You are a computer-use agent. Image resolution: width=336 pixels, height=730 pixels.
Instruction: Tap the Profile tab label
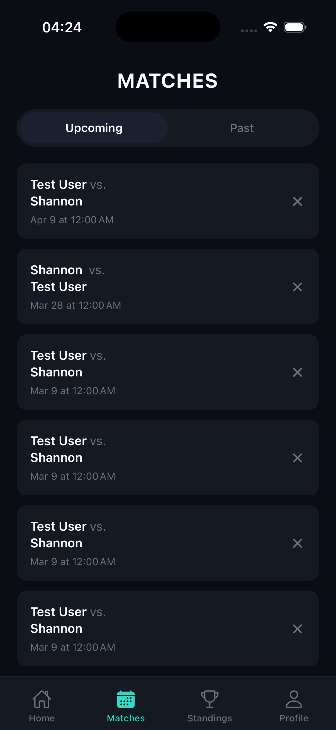294,718
